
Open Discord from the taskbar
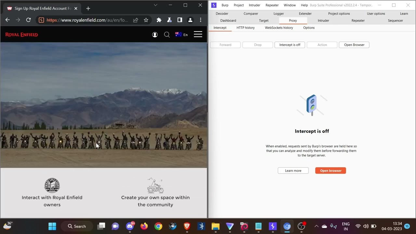pos(130,226)
